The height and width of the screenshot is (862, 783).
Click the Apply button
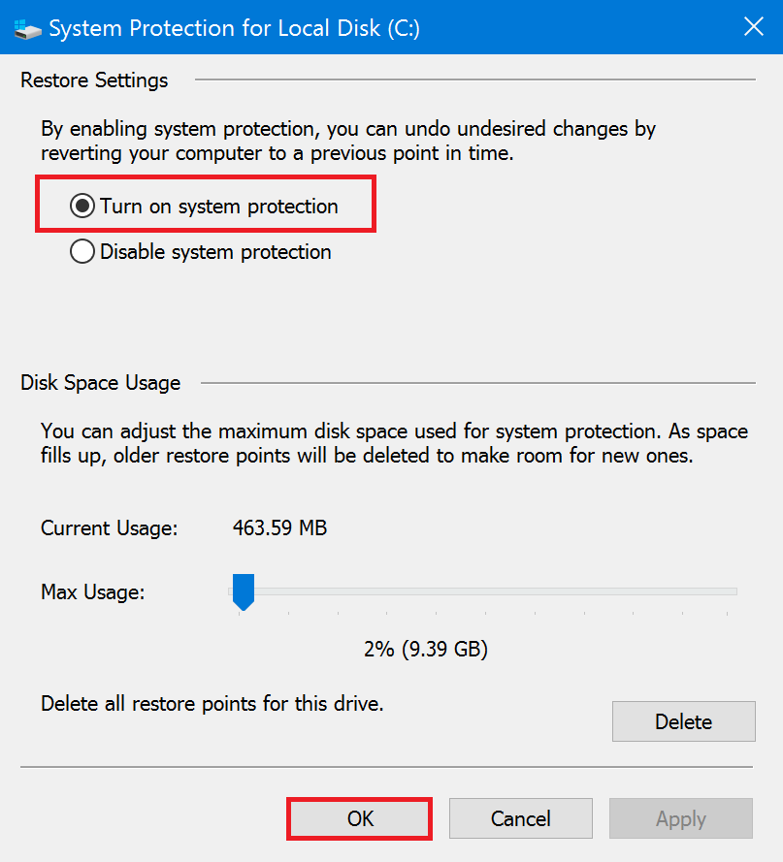[x=680, y=817]
